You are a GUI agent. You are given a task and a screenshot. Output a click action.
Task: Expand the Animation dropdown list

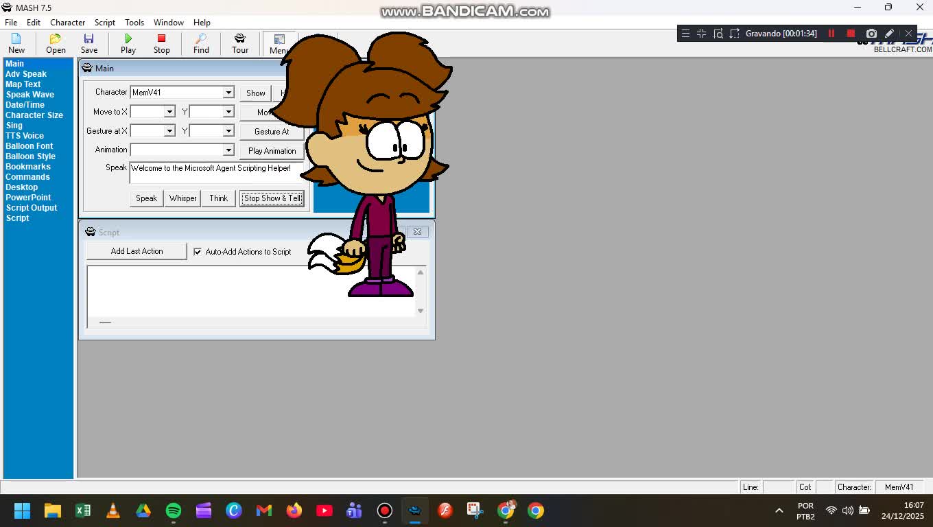tap(228, 150)
